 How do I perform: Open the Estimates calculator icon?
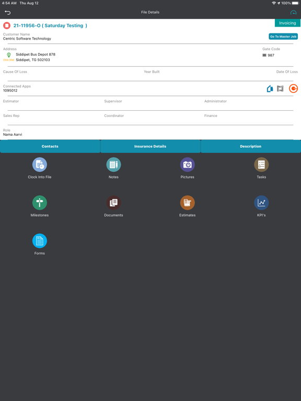(188, 203)
